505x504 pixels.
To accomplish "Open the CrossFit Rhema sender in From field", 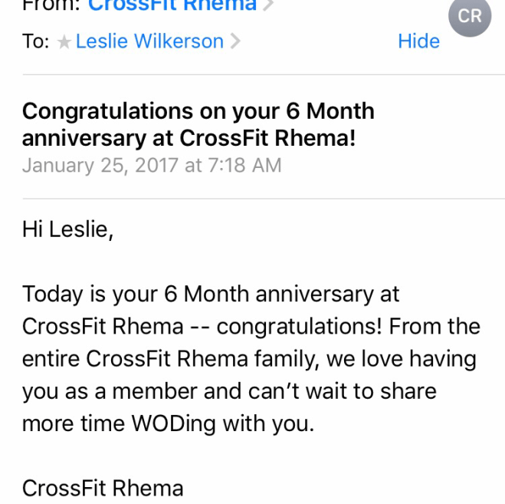I will (x=172, y=6).
